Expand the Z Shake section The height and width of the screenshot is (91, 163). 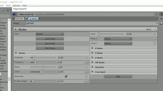pos(92,58)
